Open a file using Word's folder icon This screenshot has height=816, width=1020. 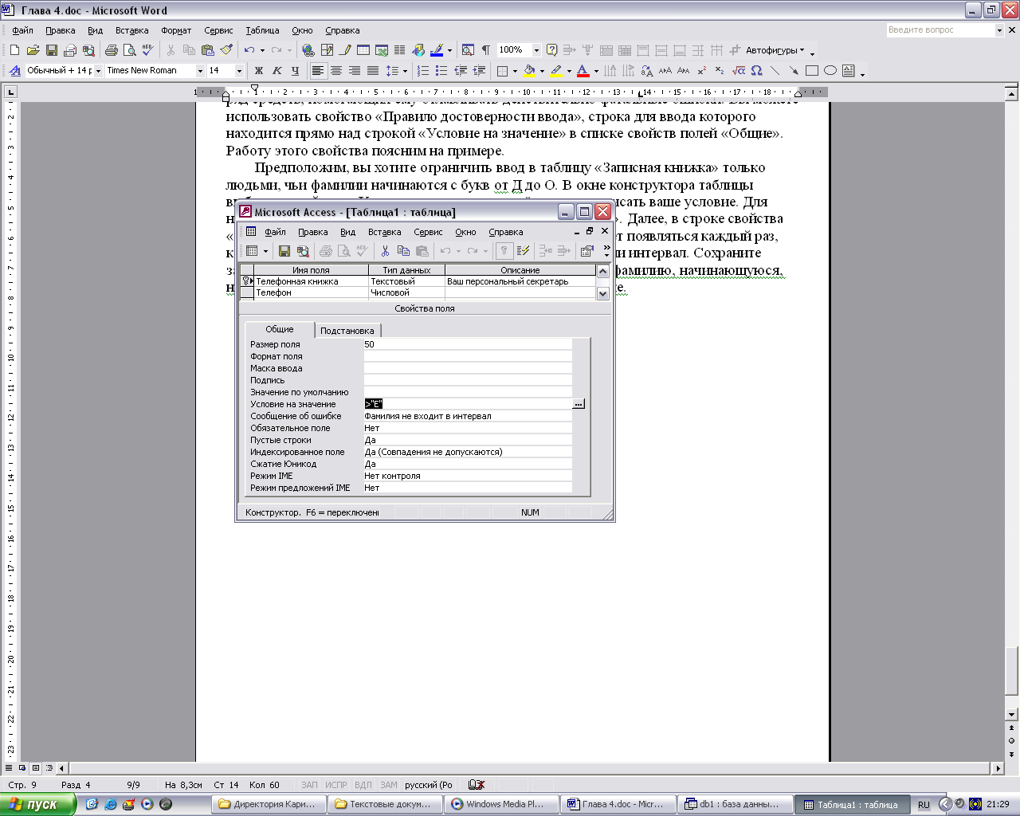pos(33,50)
